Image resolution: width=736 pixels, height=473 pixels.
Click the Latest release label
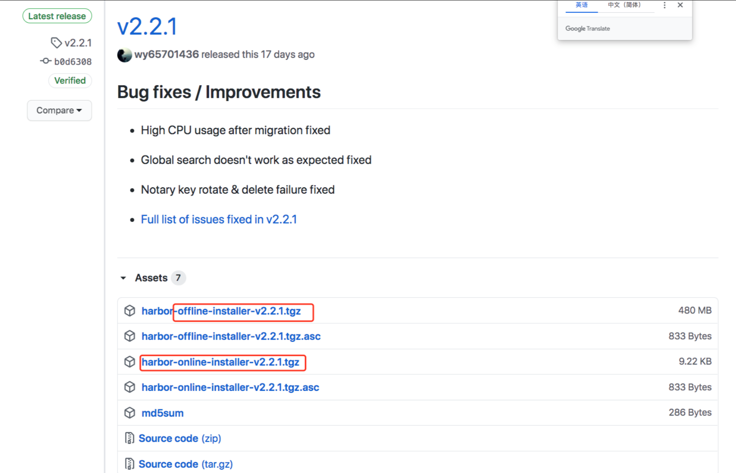(57, 16)
